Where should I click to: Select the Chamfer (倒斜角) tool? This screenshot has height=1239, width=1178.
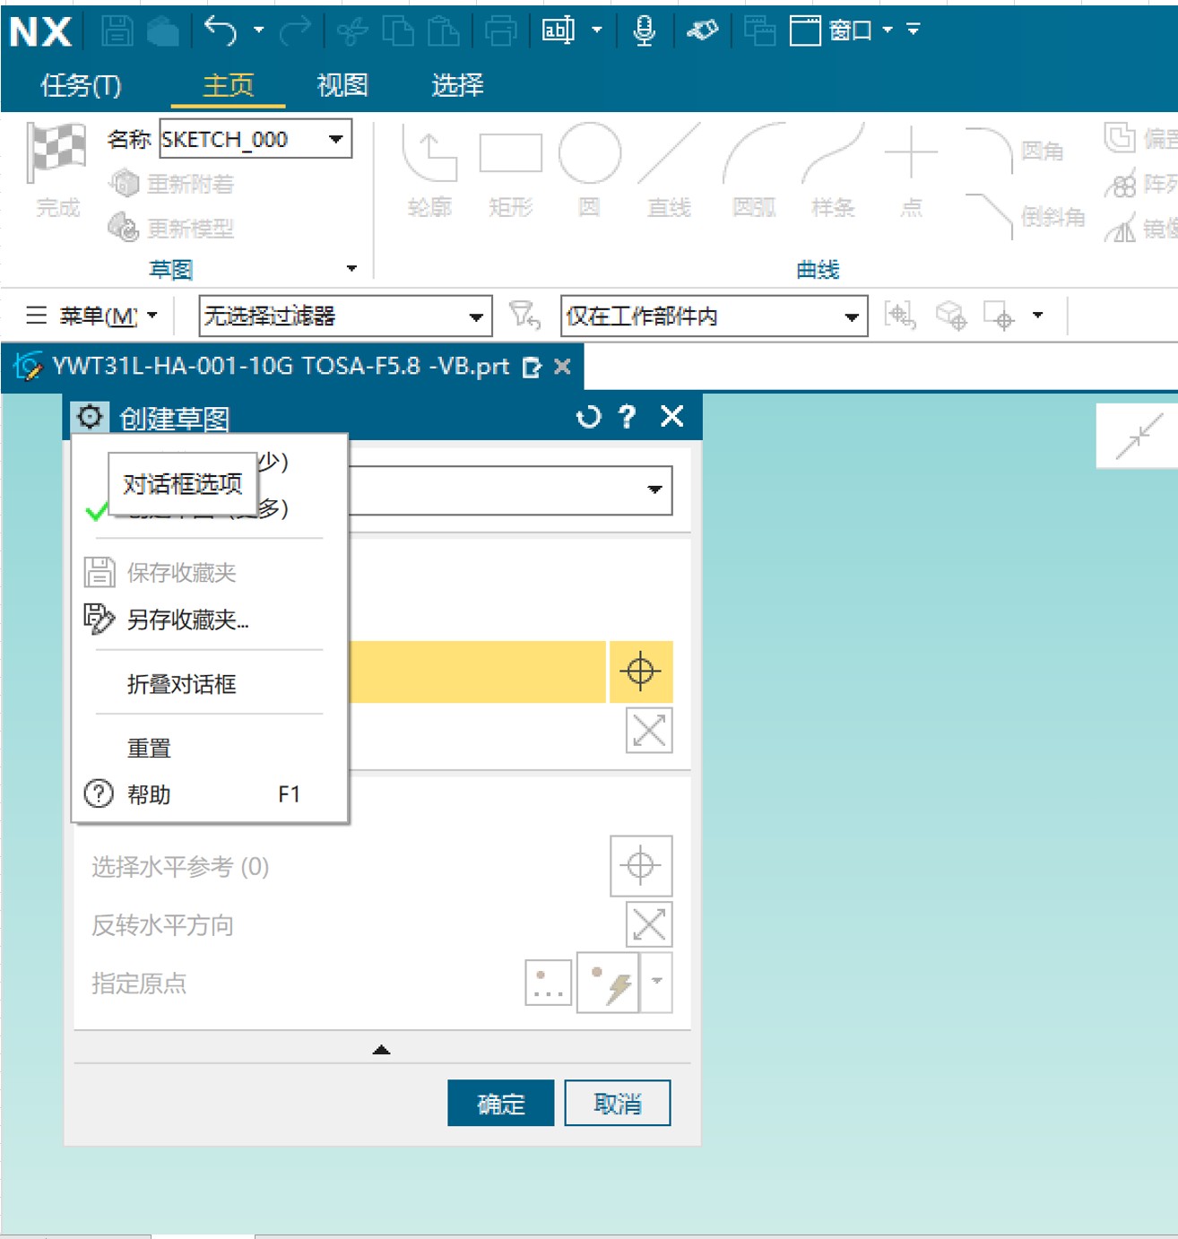(x=1026, y=216)
